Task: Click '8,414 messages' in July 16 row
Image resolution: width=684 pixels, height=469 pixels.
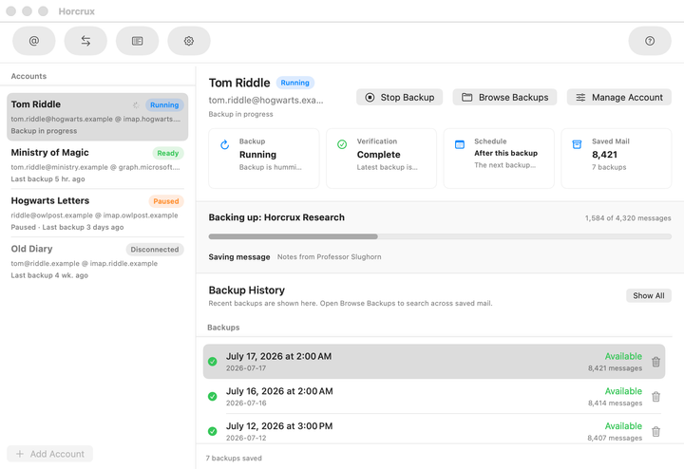Action: coord(615,403)
